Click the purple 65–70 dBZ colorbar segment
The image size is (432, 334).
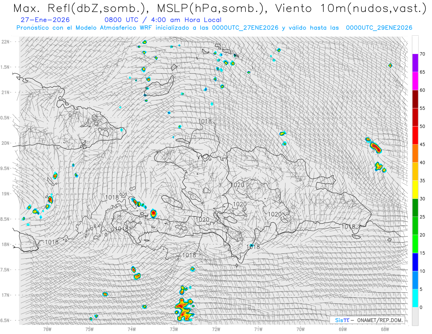(415, 63)
